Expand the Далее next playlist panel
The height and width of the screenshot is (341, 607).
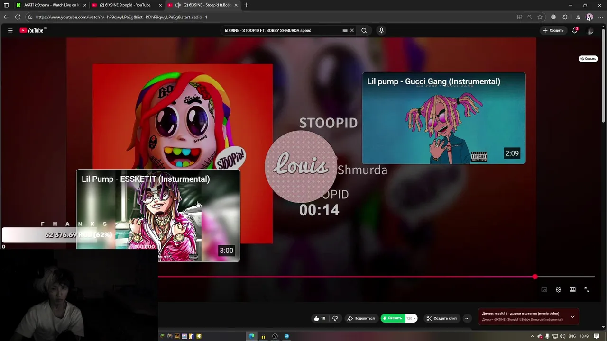572,316
